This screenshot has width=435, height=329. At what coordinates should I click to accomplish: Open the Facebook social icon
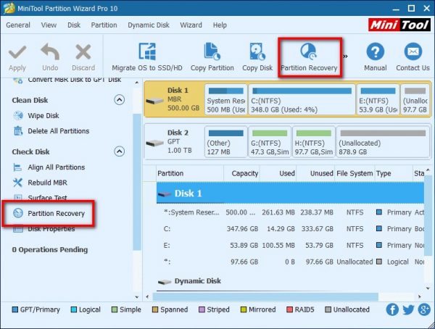click(x=392, y=309)
